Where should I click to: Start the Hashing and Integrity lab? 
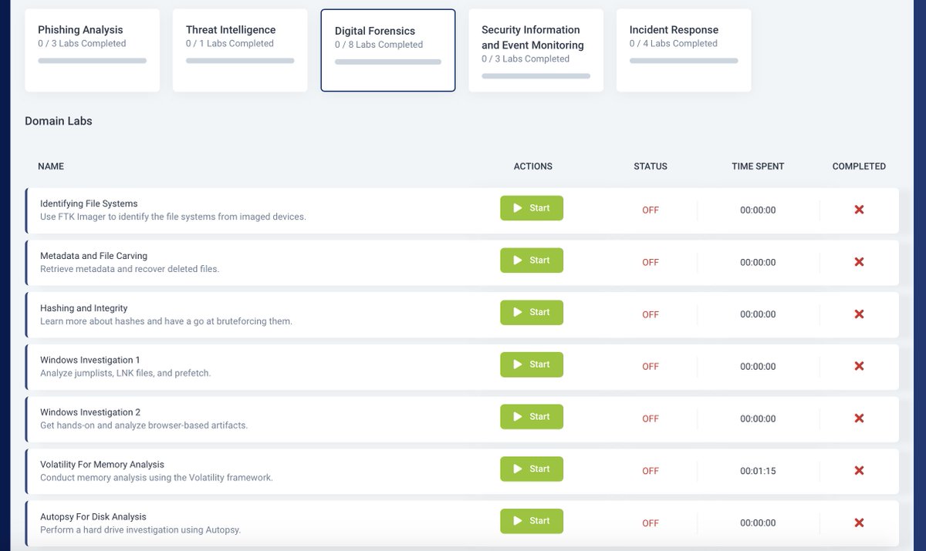(532, 312)
